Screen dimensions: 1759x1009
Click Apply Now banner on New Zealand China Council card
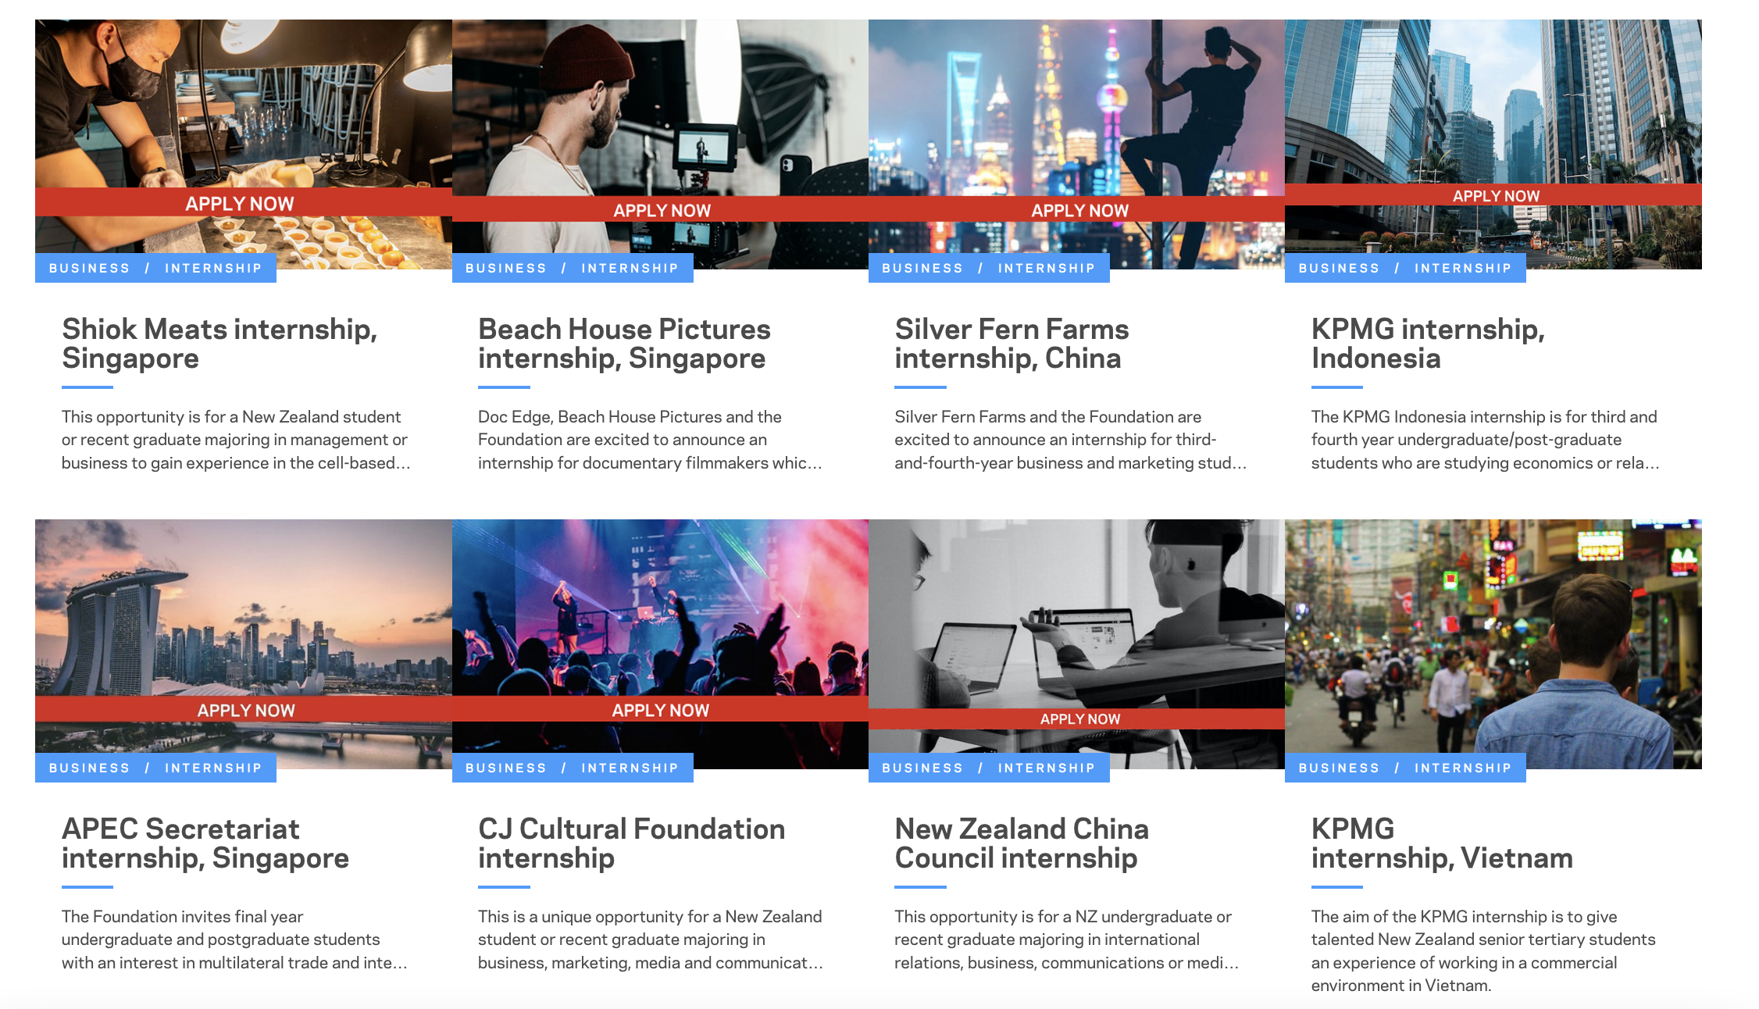click(1076, 718)
